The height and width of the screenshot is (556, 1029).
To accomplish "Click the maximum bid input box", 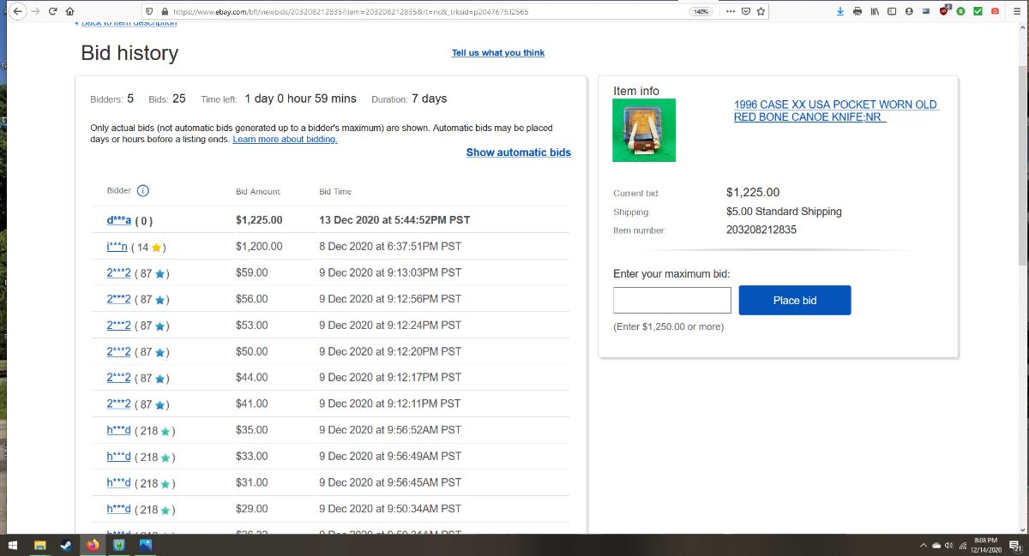I will [x=672, y=300].
